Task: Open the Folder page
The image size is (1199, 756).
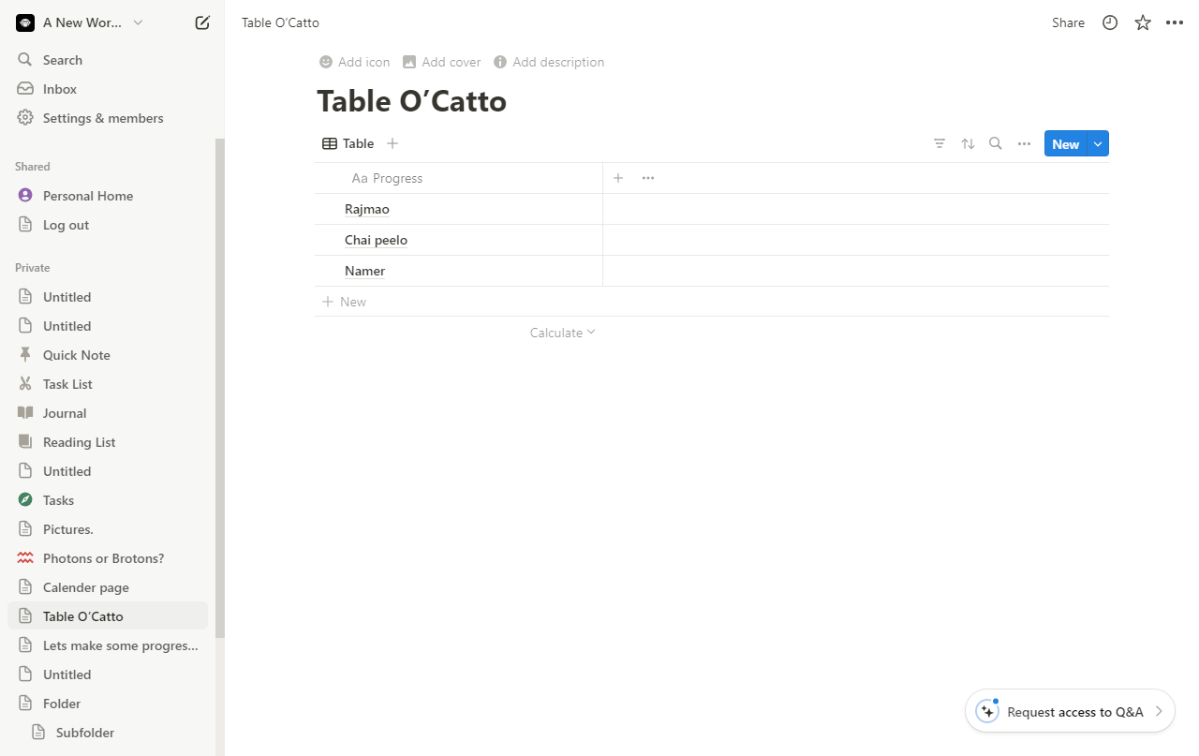Action: [108, 704]
